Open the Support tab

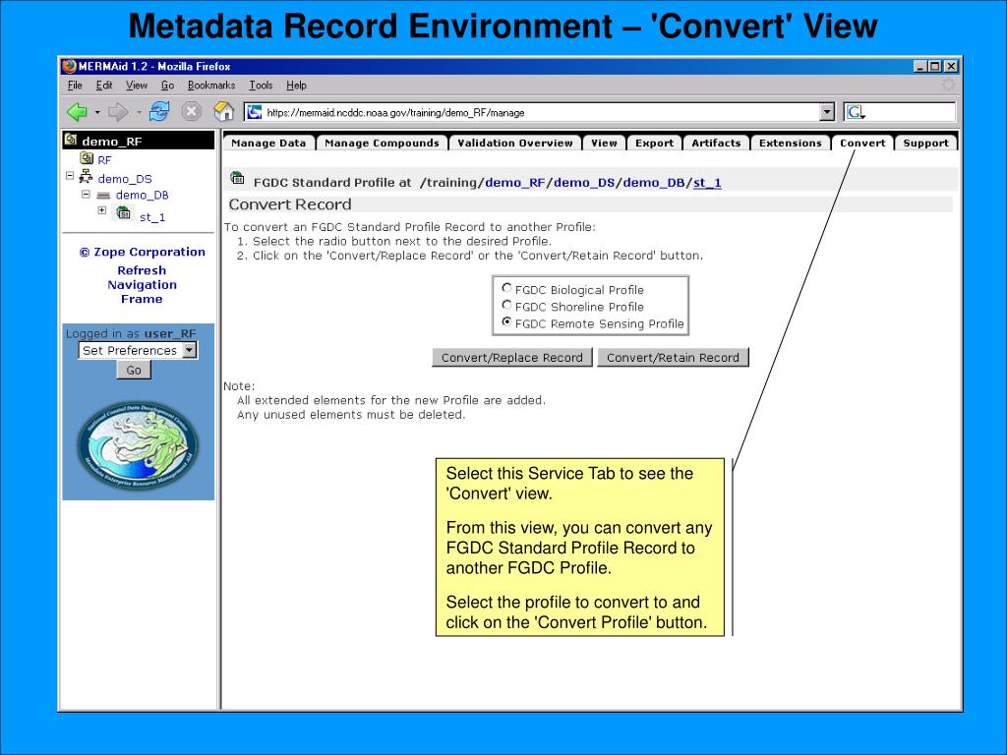click(x=925, y=143)
